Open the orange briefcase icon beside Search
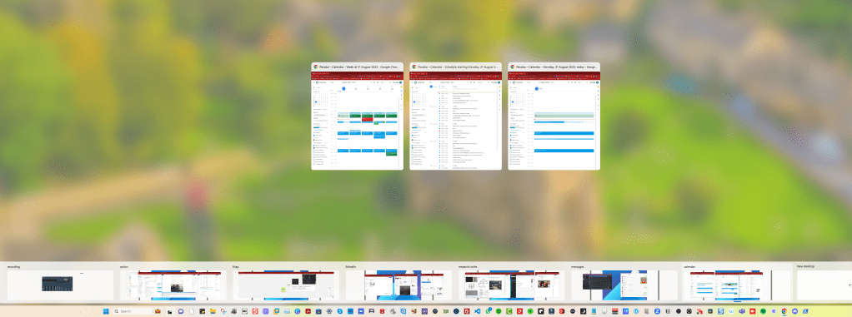 click(x=158, y=311)
